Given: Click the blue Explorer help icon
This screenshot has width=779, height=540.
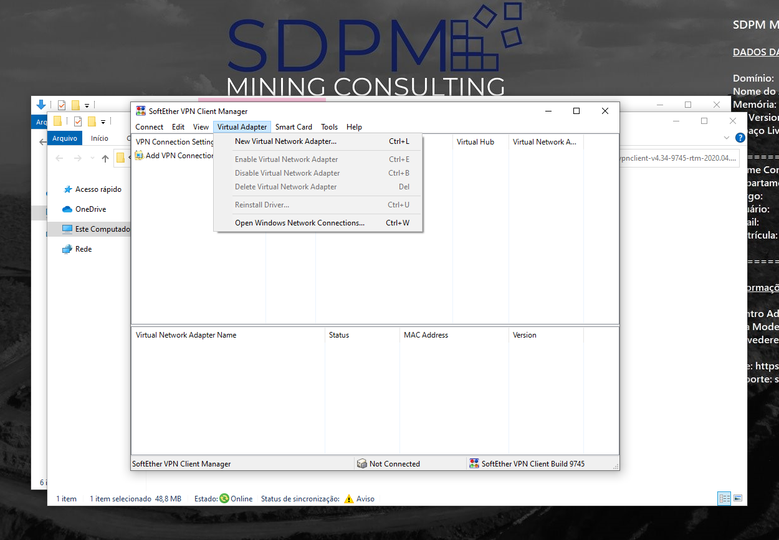Looking at the screenshot, I should [740, 138].
